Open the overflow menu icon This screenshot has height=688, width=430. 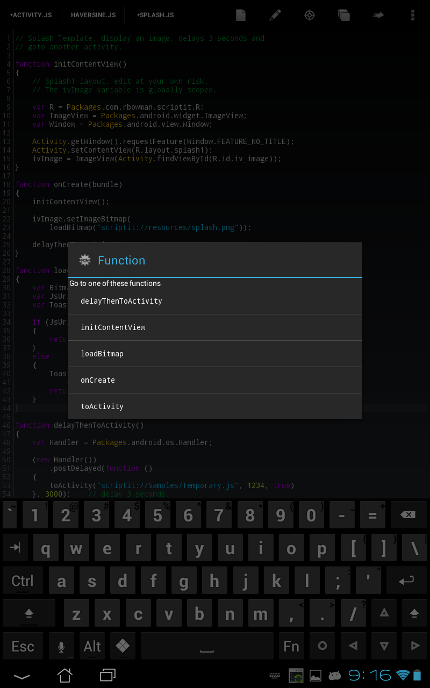(x=413, y=15)
